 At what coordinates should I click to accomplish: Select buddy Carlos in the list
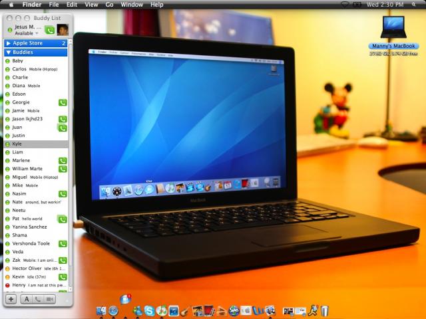coord(36,69)
